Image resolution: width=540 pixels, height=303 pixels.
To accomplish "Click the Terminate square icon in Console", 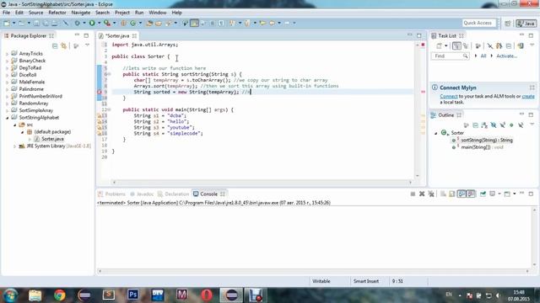I will (x=413, y=194).
